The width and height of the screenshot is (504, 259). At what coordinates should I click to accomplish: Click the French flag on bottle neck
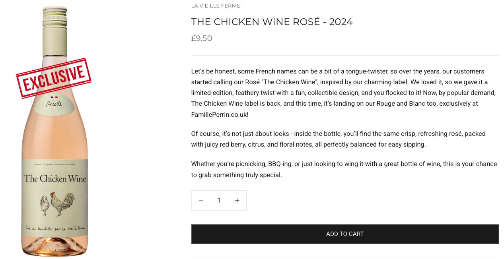[54, 97]
